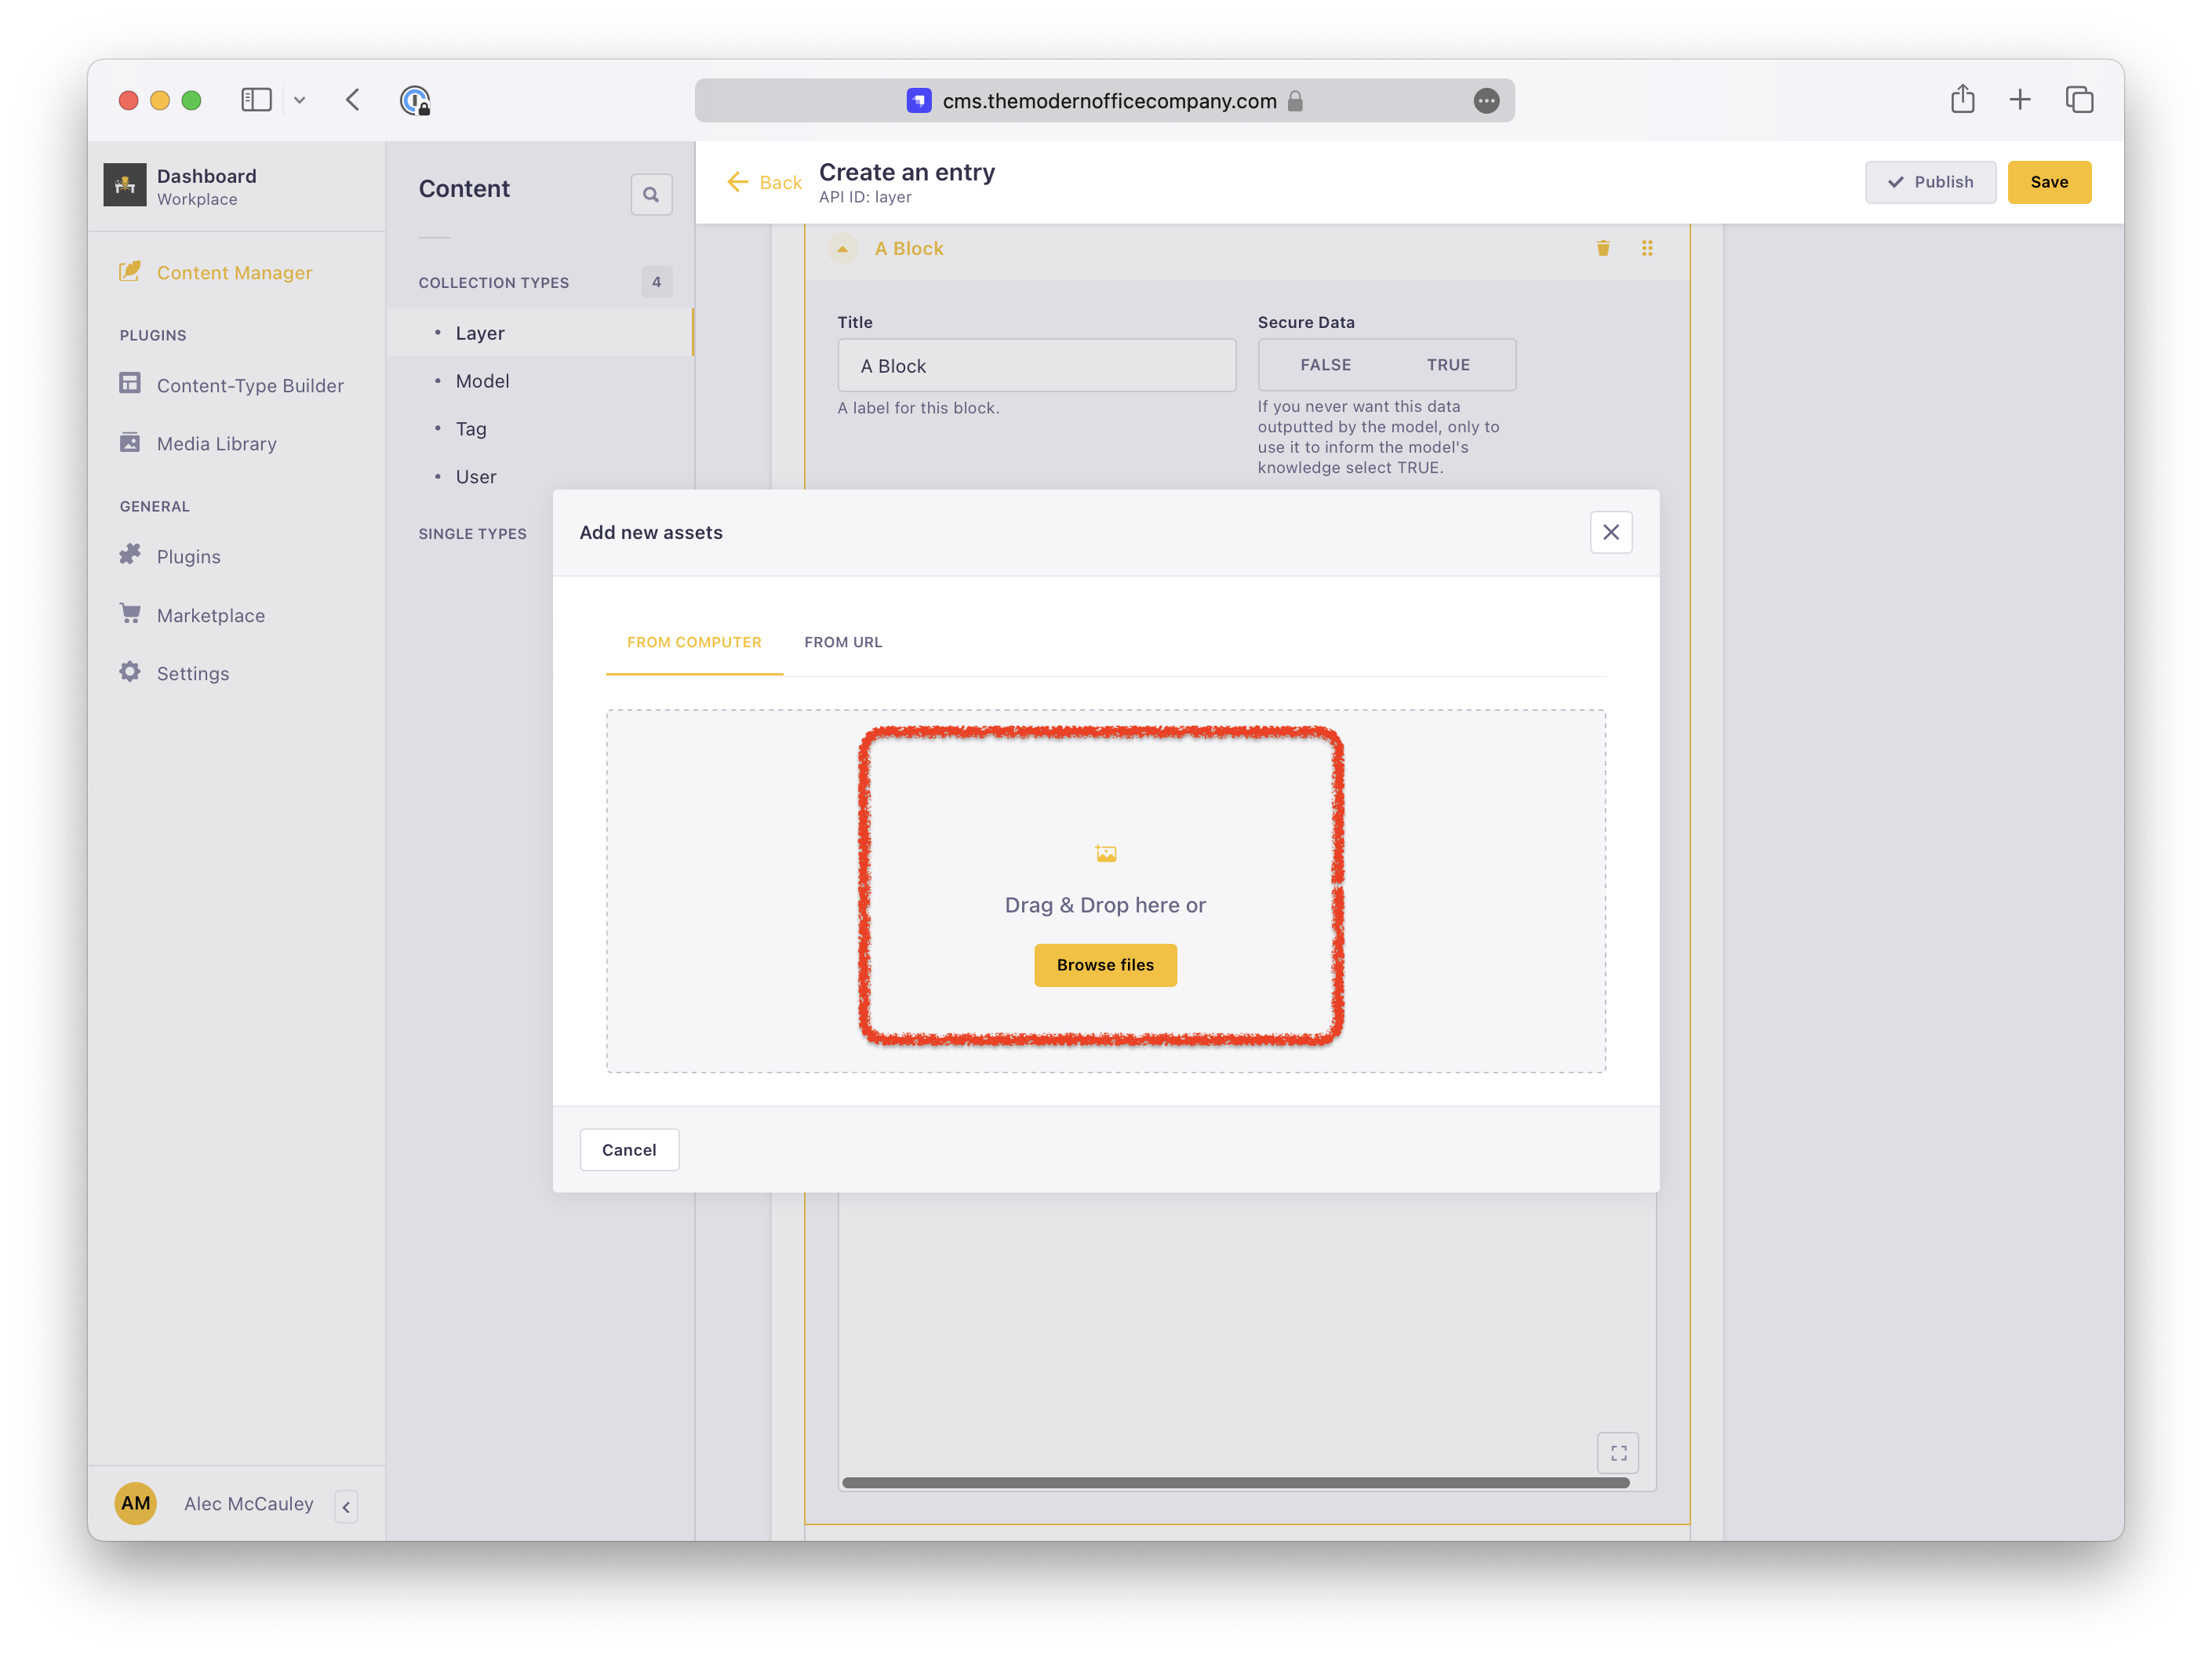Click the drag handle dots icon on A Block
The height and width of the screenshot is (1657, 2212).
[1647, 248]
